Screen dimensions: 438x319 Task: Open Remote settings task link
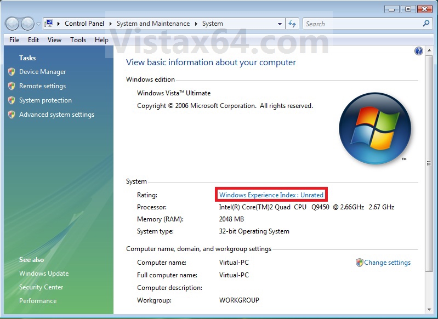pyautogui.click(x=42, y=86)
